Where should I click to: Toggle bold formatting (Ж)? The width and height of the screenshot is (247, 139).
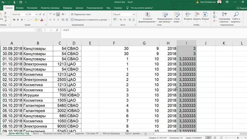click(14, 20)
